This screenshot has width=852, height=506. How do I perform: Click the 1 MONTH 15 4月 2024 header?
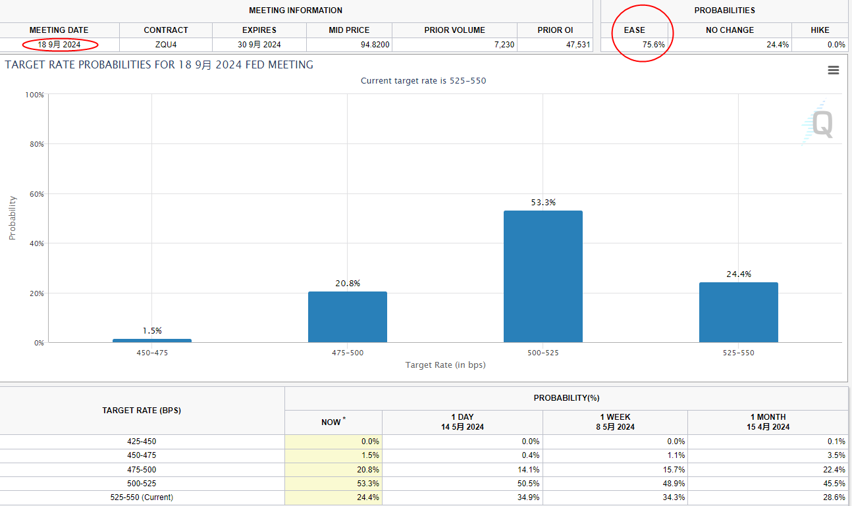(767, 422)
